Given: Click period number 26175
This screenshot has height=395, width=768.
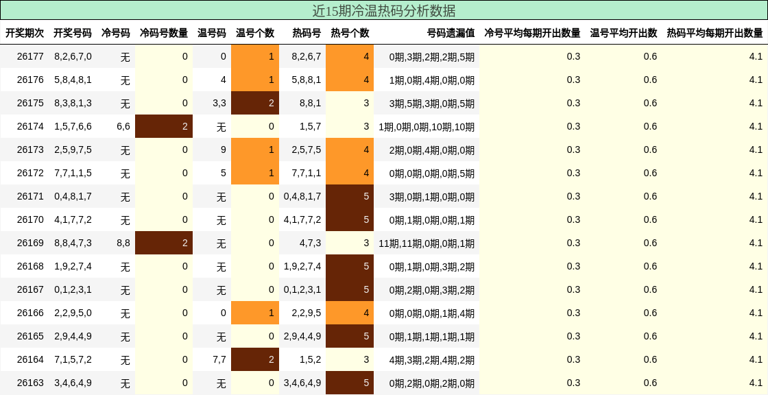Looking at the screenshot, I should [x=30, y=103].
